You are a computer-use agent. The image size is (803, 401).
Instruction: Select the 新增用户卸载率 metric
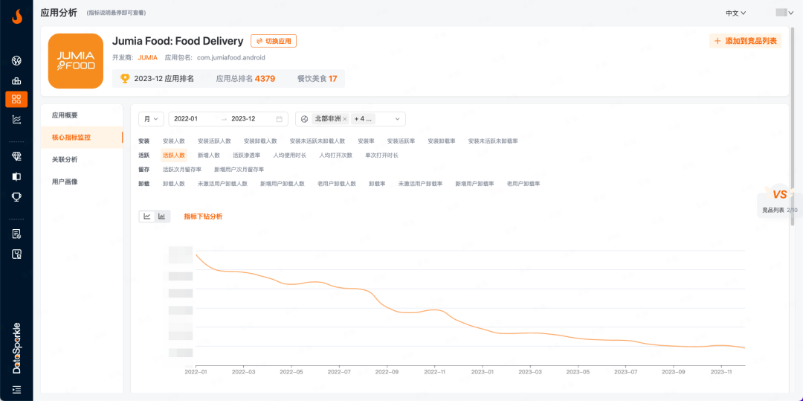click(x=474, y=183)
